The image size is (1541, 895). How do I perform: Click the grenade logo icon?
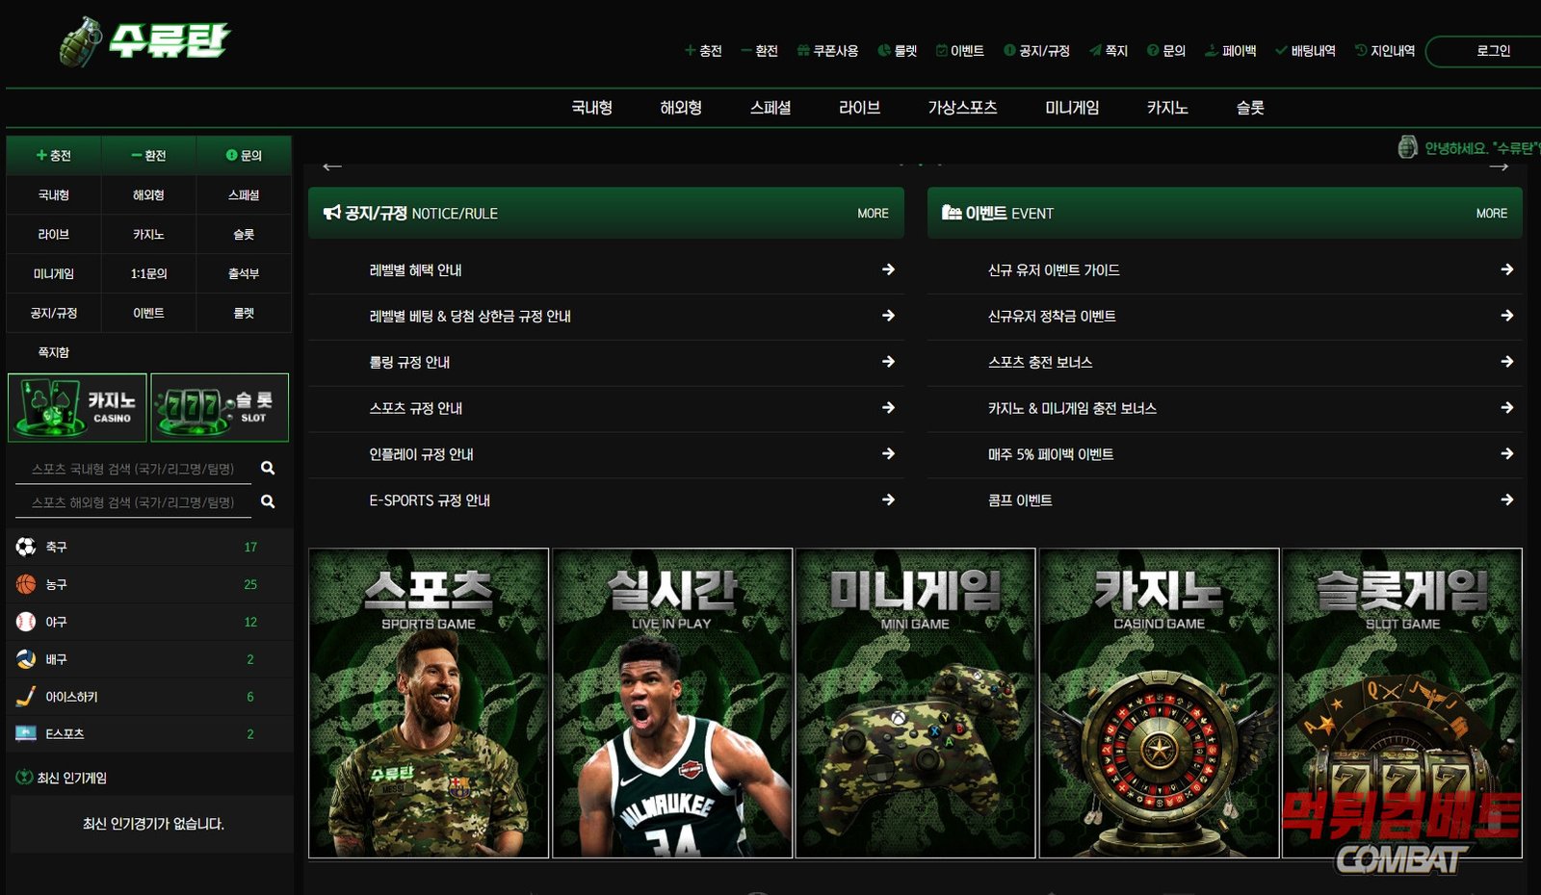pos(81,42)
